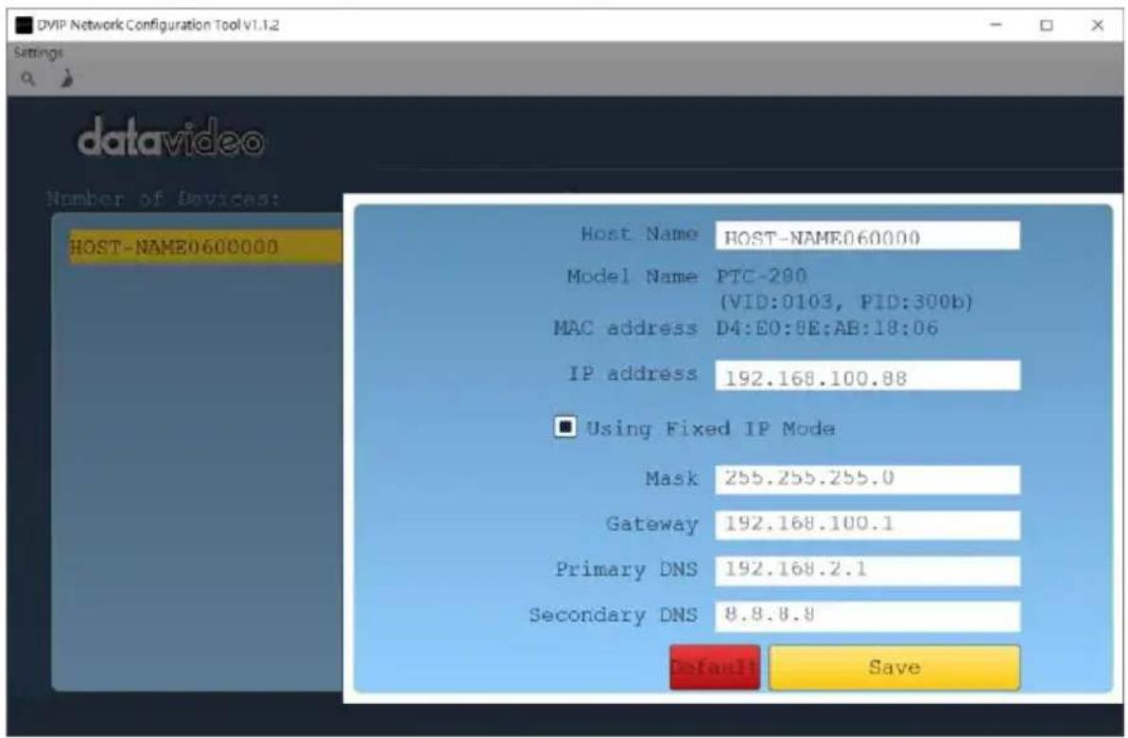This screenshot has width=1128, height=738.
Task: Click the Number of Devices label
Action: [x=164, y=197]
